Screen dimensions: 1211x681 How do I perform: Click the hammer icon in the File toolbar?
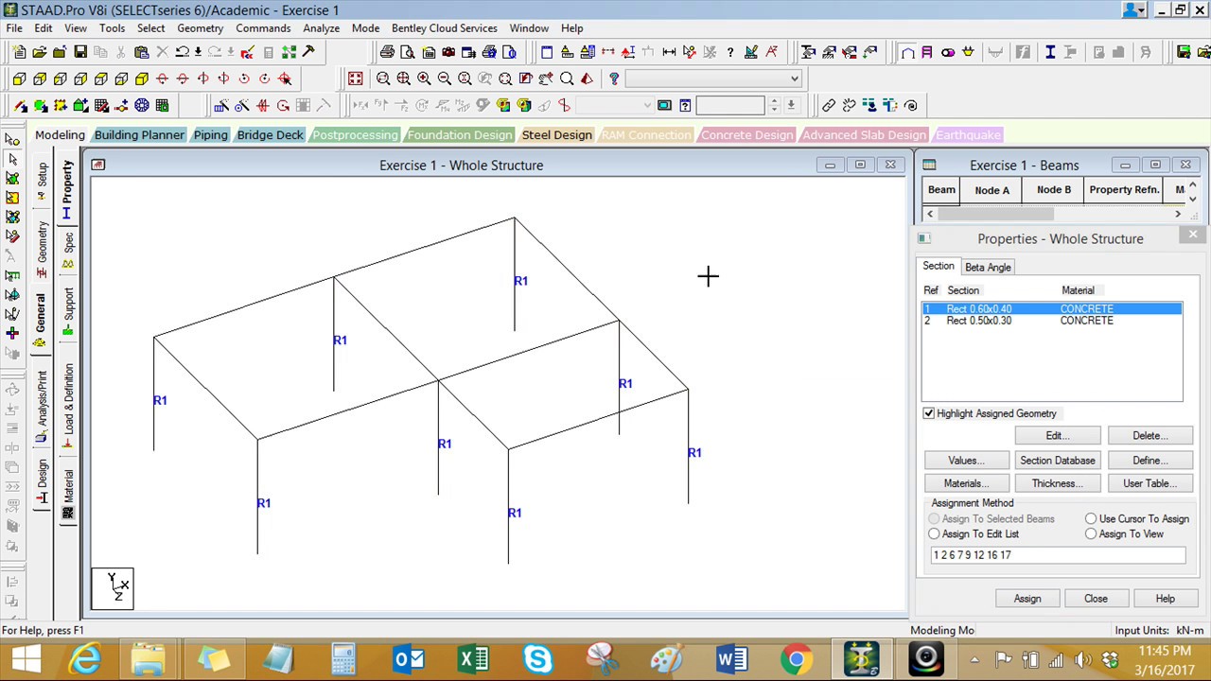(x=308, y=52)
